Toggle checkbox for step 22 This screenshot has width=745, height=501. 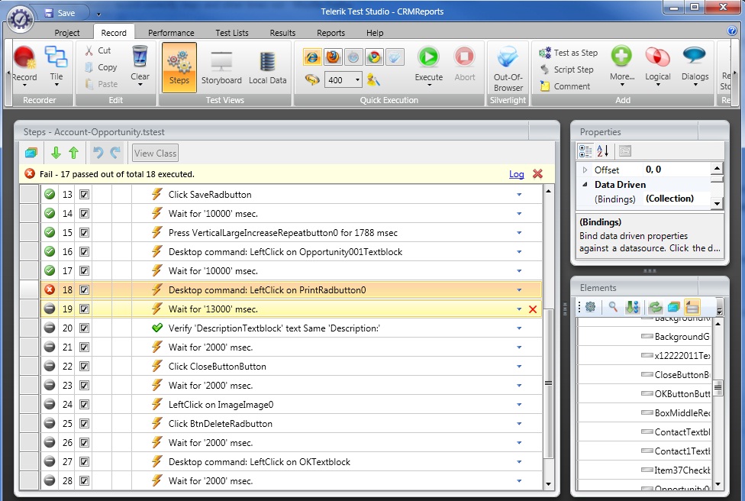(x=84, y=366)
